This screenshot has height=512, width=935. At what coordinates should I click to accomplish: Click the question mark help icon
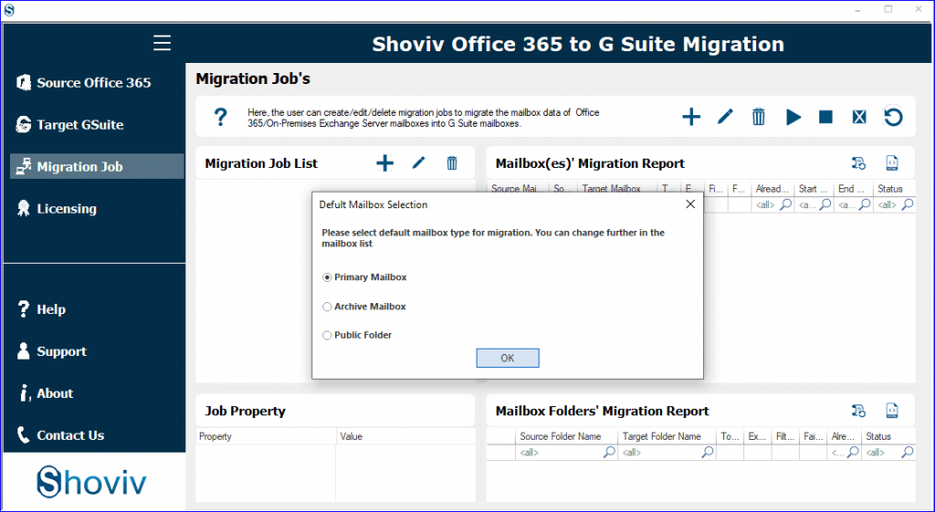pyautogui.click(x=221, y=117)
